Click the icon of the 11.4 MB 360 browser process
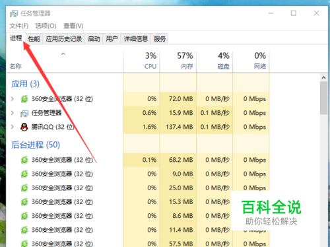This screenshot has width=330, height=247. pos(24,230)
